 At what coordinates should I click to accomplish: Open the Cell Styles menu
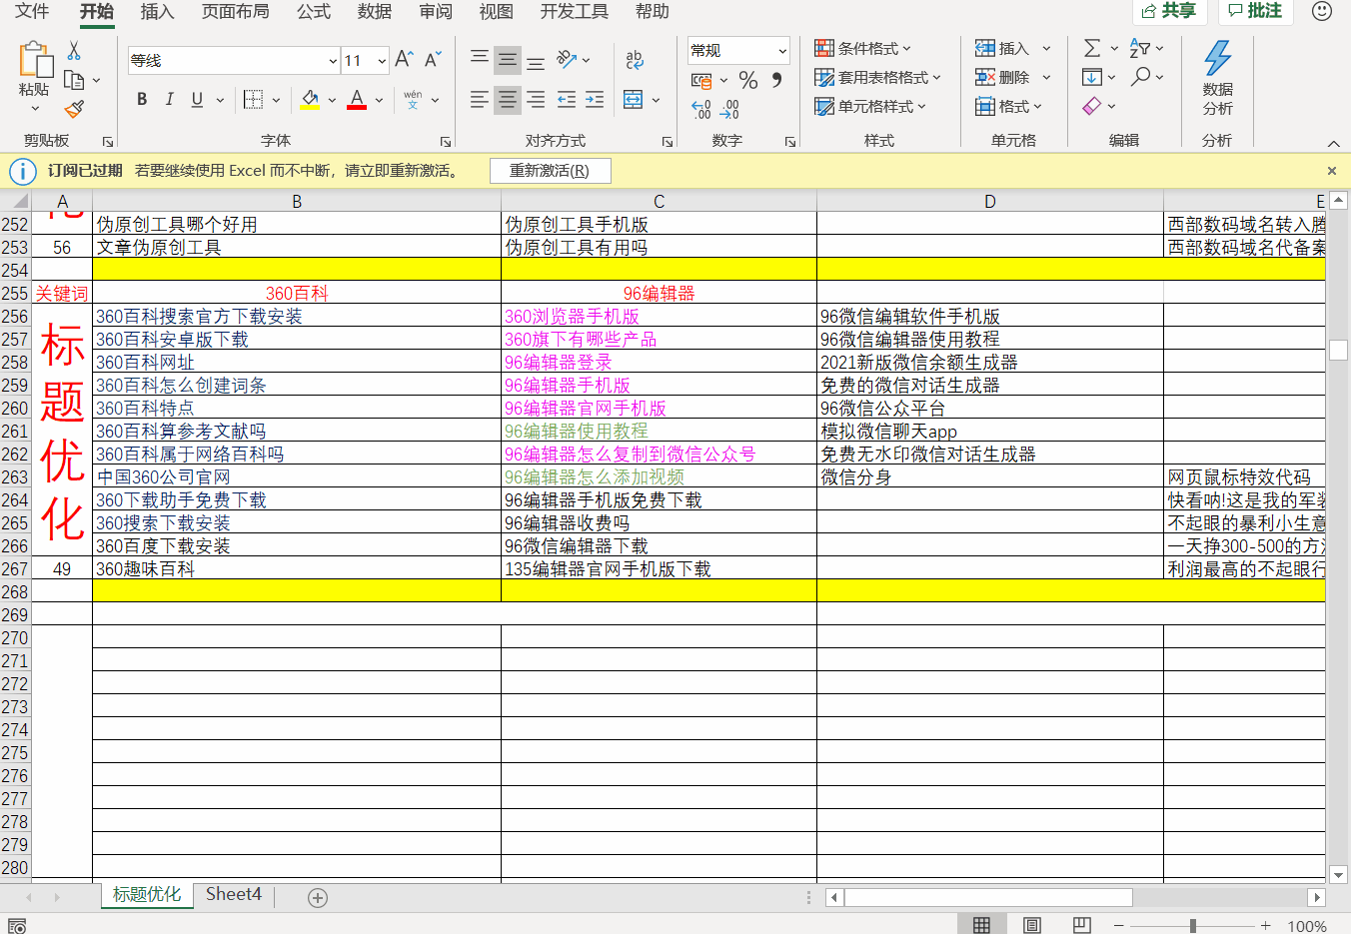869,106
